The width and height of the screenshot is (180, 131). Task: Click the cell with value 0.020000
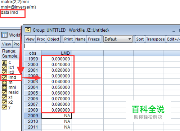[x=56, y=70]
